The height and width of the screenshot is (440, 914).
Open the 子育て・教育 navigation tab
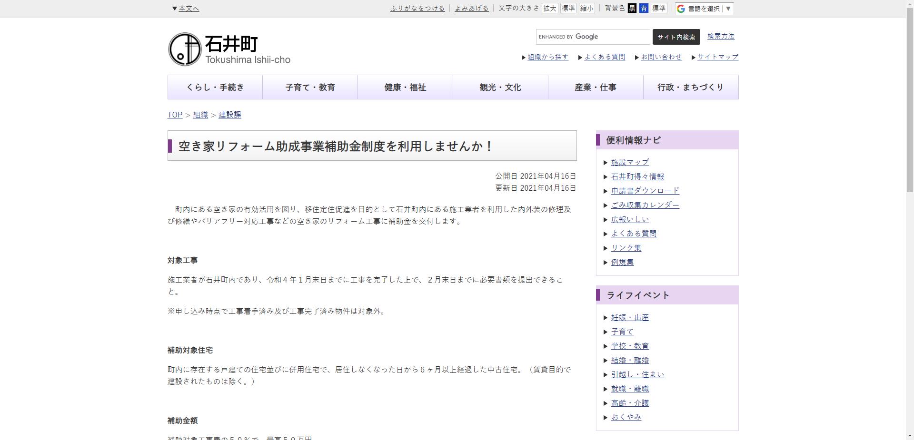tap(310, 87)
